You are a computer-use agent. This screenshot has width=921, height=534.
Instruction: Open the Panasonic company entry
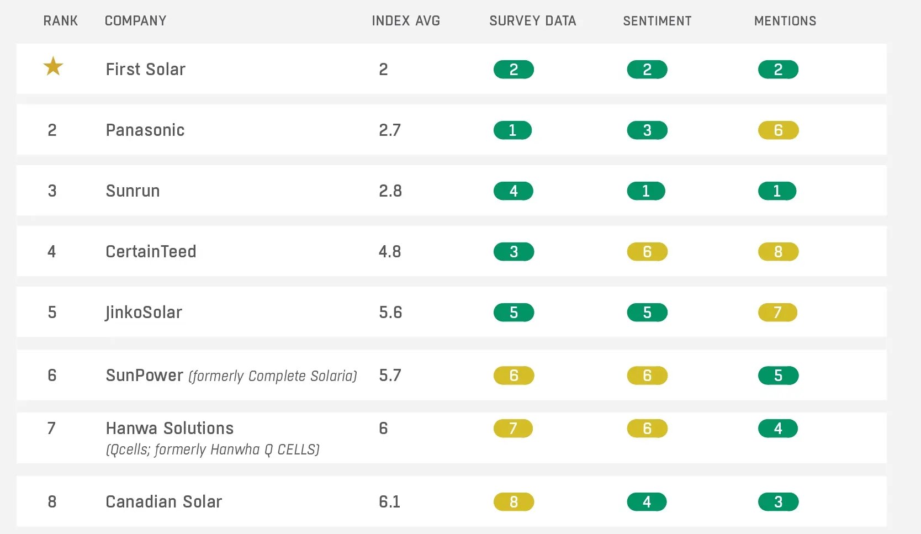[x=145, y=130]
